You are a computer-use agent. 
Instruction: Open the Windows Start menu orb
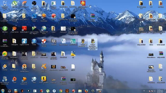(x=3, y=91)
